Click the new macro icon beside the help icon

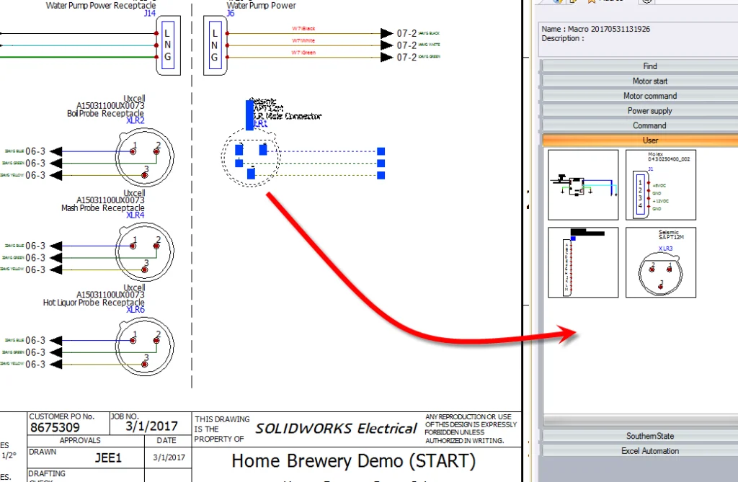[574, 3]
